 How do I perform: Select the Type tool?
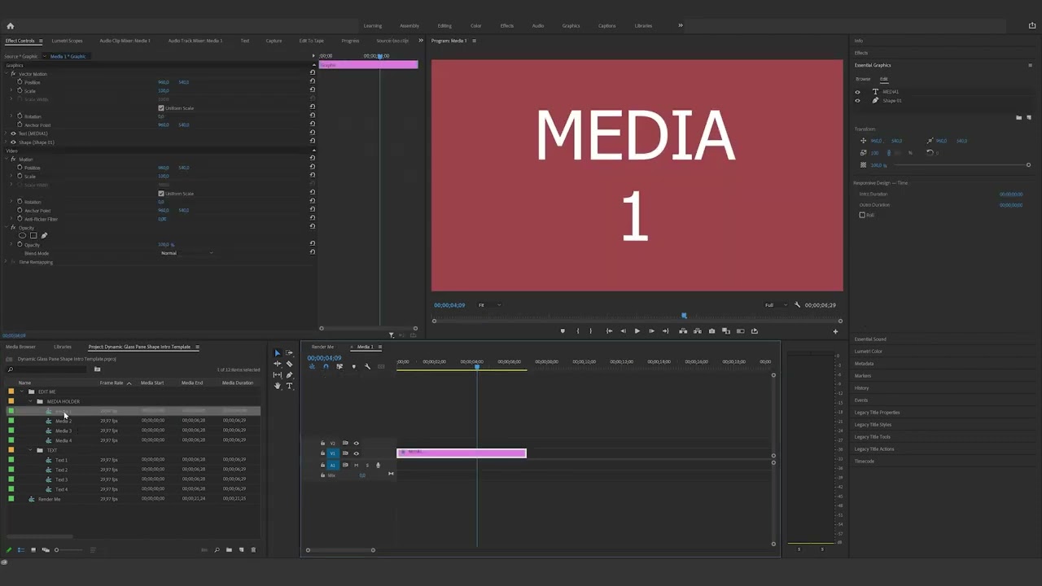click(289, 386)
